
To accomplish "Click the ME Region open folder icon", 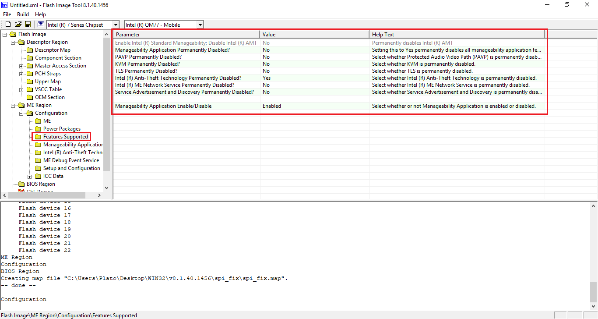I will [21, 105].
